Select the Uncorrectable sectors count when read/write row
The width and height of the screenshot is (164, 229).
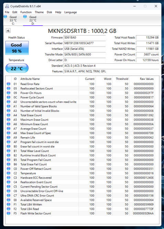(80, 102)
